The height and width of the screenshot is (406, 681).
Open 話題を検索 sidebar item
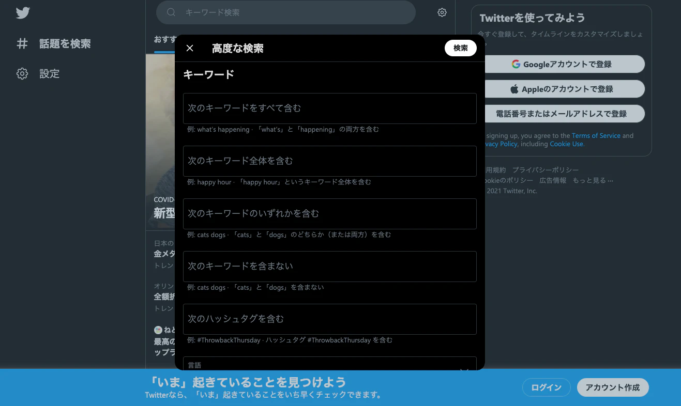pos(54,44)
